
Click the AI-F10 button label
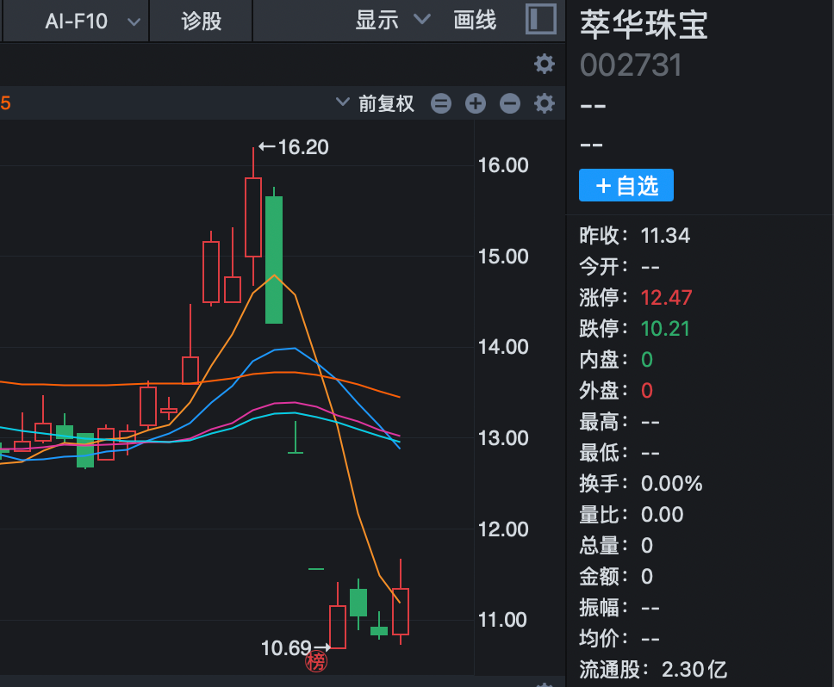coord(77,21)
